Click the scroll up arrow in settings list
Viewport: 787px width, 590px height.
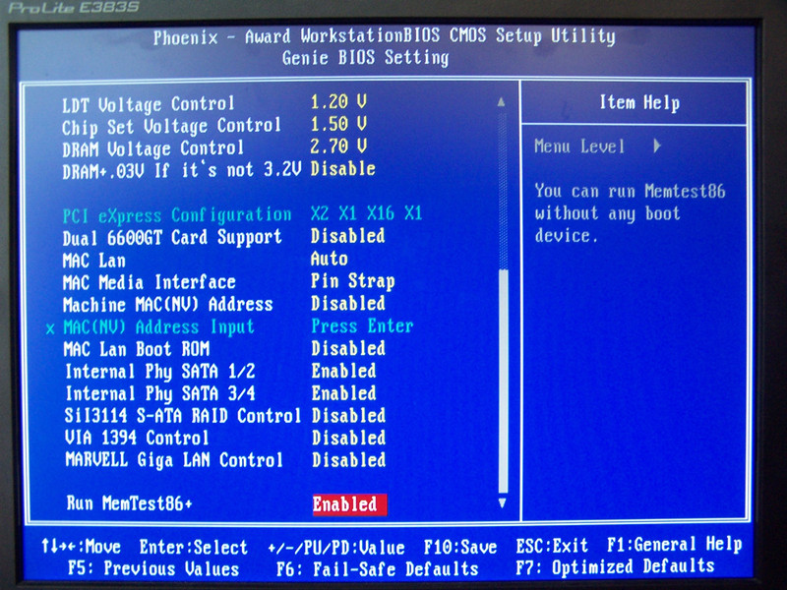[x=501, y=102]
